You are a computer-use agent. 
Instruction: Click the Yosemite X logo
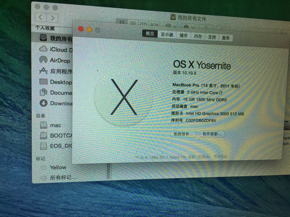click(124, 97)
